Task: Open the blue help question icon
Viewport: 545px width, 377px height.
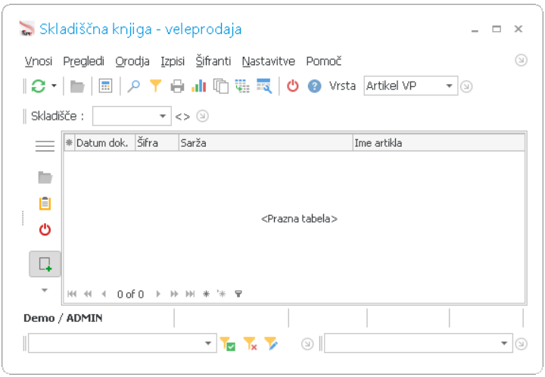Action: pos(315,86)
